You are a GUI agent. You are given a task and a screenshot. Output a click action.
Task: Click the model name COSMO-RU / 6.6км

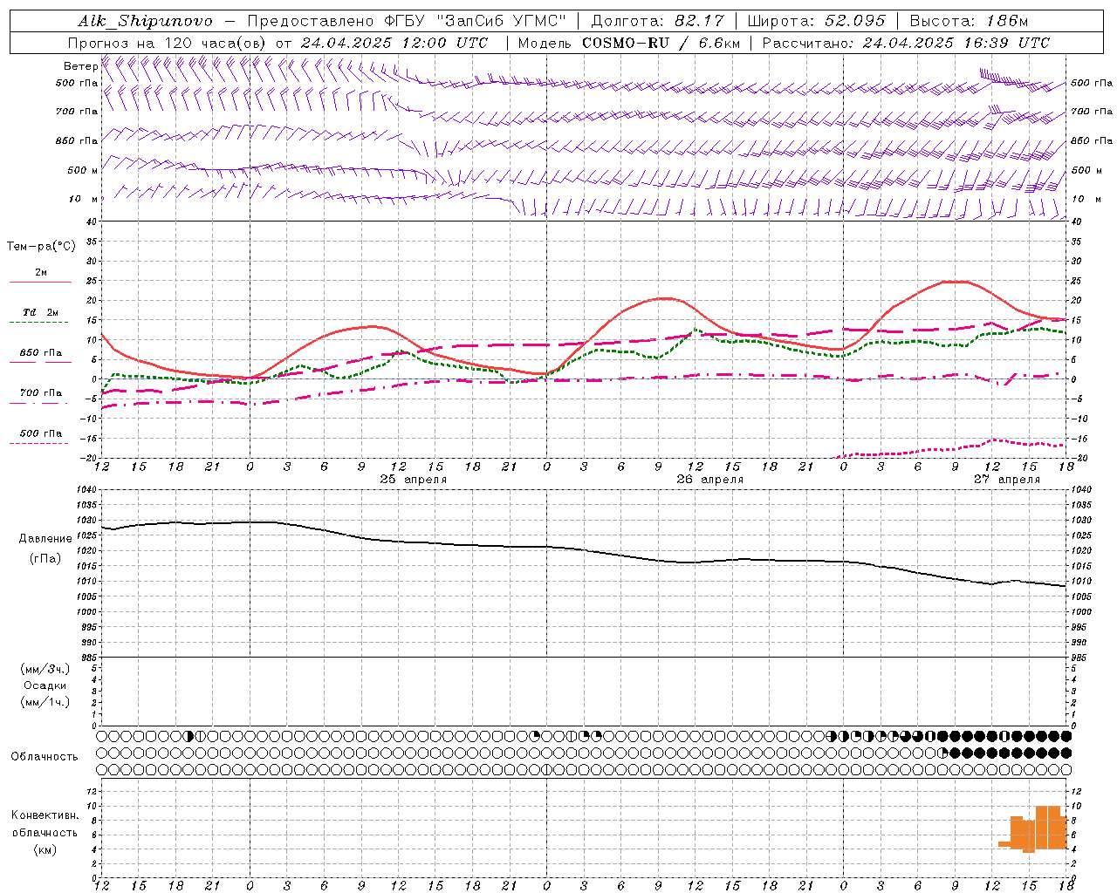(661, 43)
